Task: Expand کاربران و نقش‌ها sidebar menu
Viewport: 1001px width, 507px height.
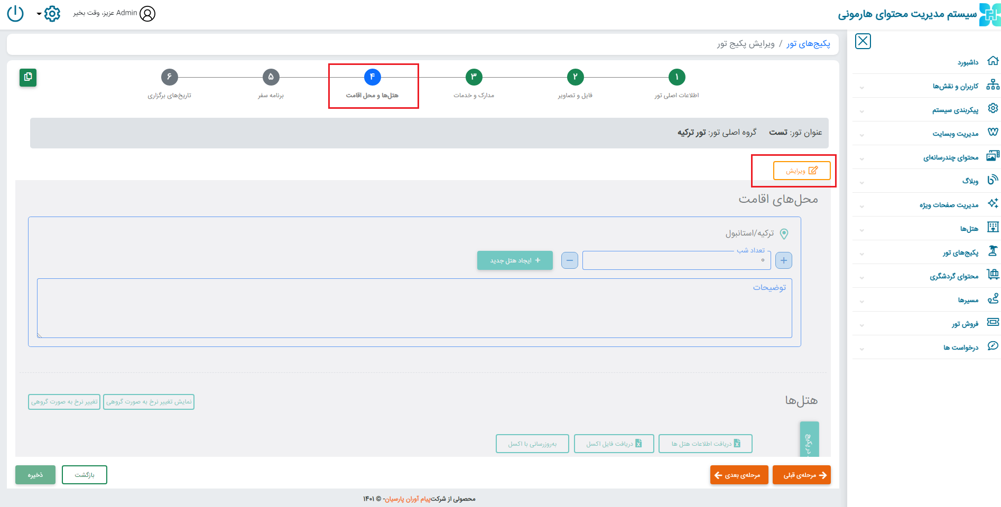Action: 955,86
